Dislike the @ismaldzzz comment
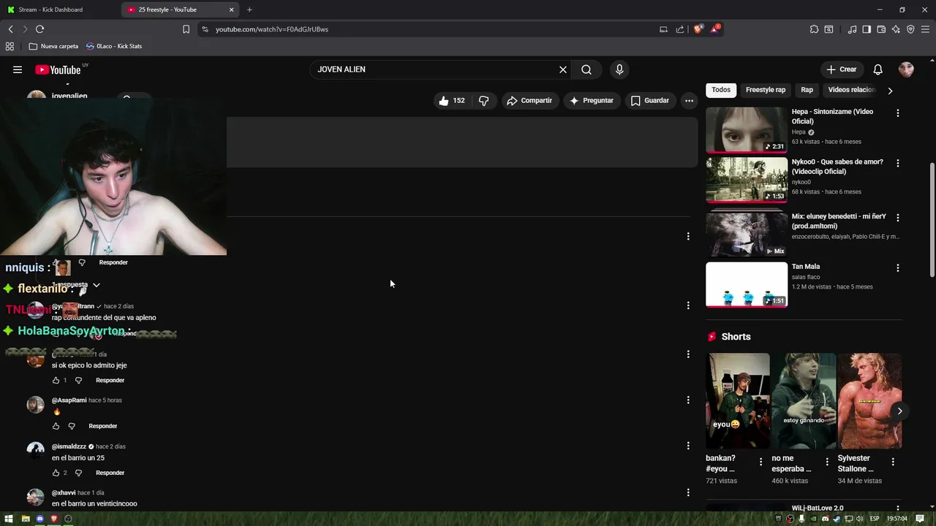This screenshot has height=526, width=936. coord(78,473)
